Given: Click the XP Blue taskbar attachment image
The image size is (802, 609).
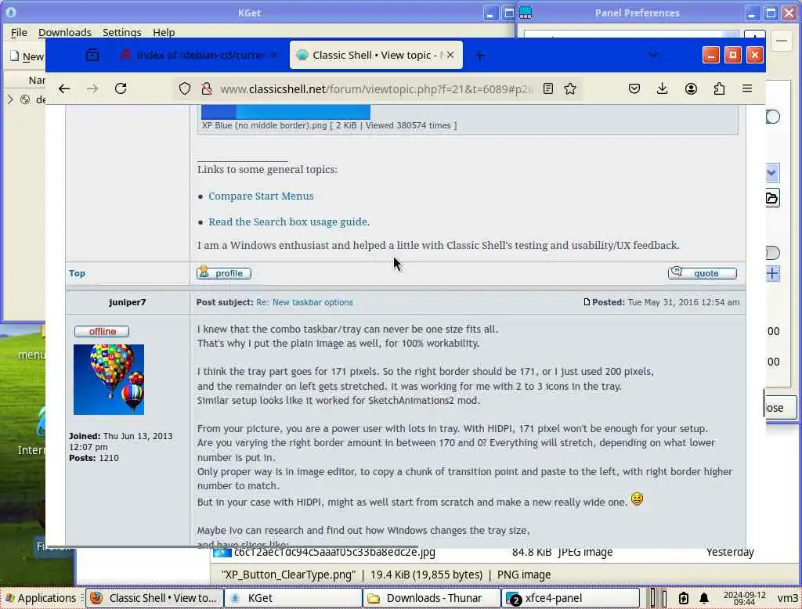Looking at the screenshot, I should coord(285,111).
